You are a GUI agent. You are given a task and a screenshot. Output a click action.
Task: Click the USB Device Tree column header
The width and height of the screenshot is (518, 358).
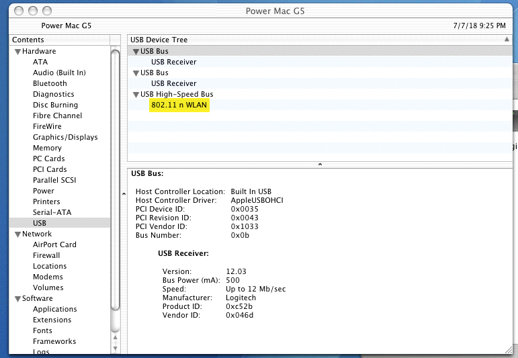click(x=320, y=40)
